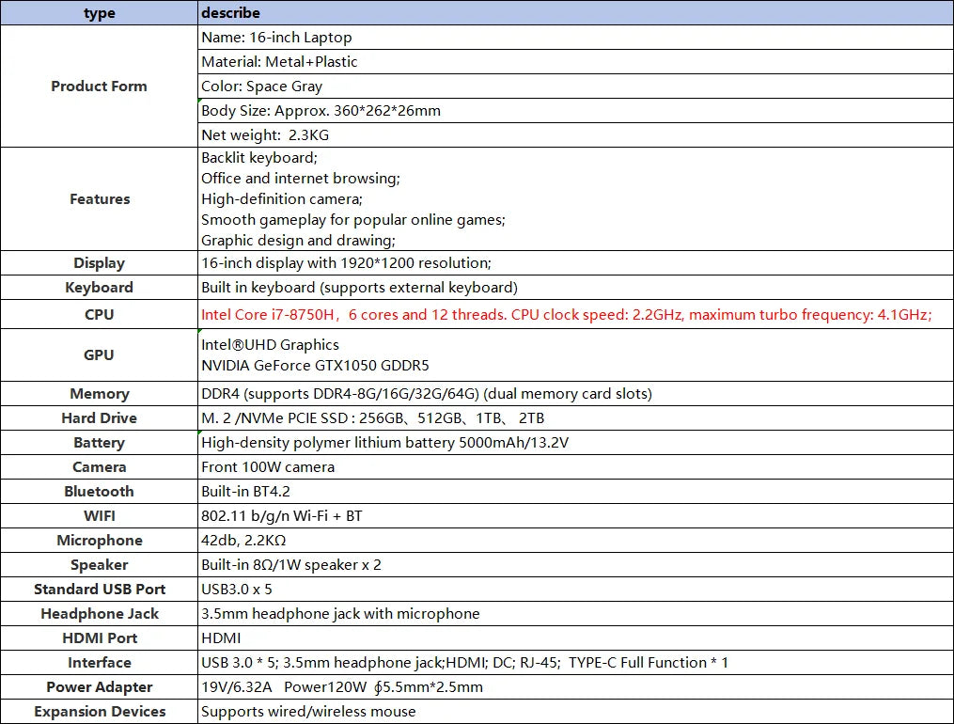The image size is (954, 724).
Task: Select the 'Product Form' row label
Action: tap(99, 86)
